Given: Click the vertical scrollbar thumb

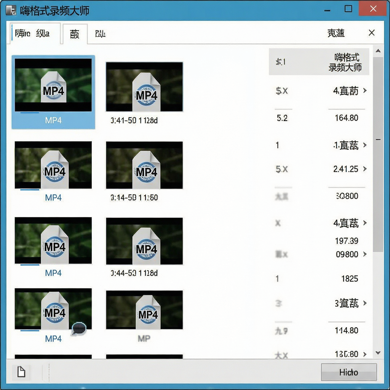Looking at the screenshot, I should [378, 154].
